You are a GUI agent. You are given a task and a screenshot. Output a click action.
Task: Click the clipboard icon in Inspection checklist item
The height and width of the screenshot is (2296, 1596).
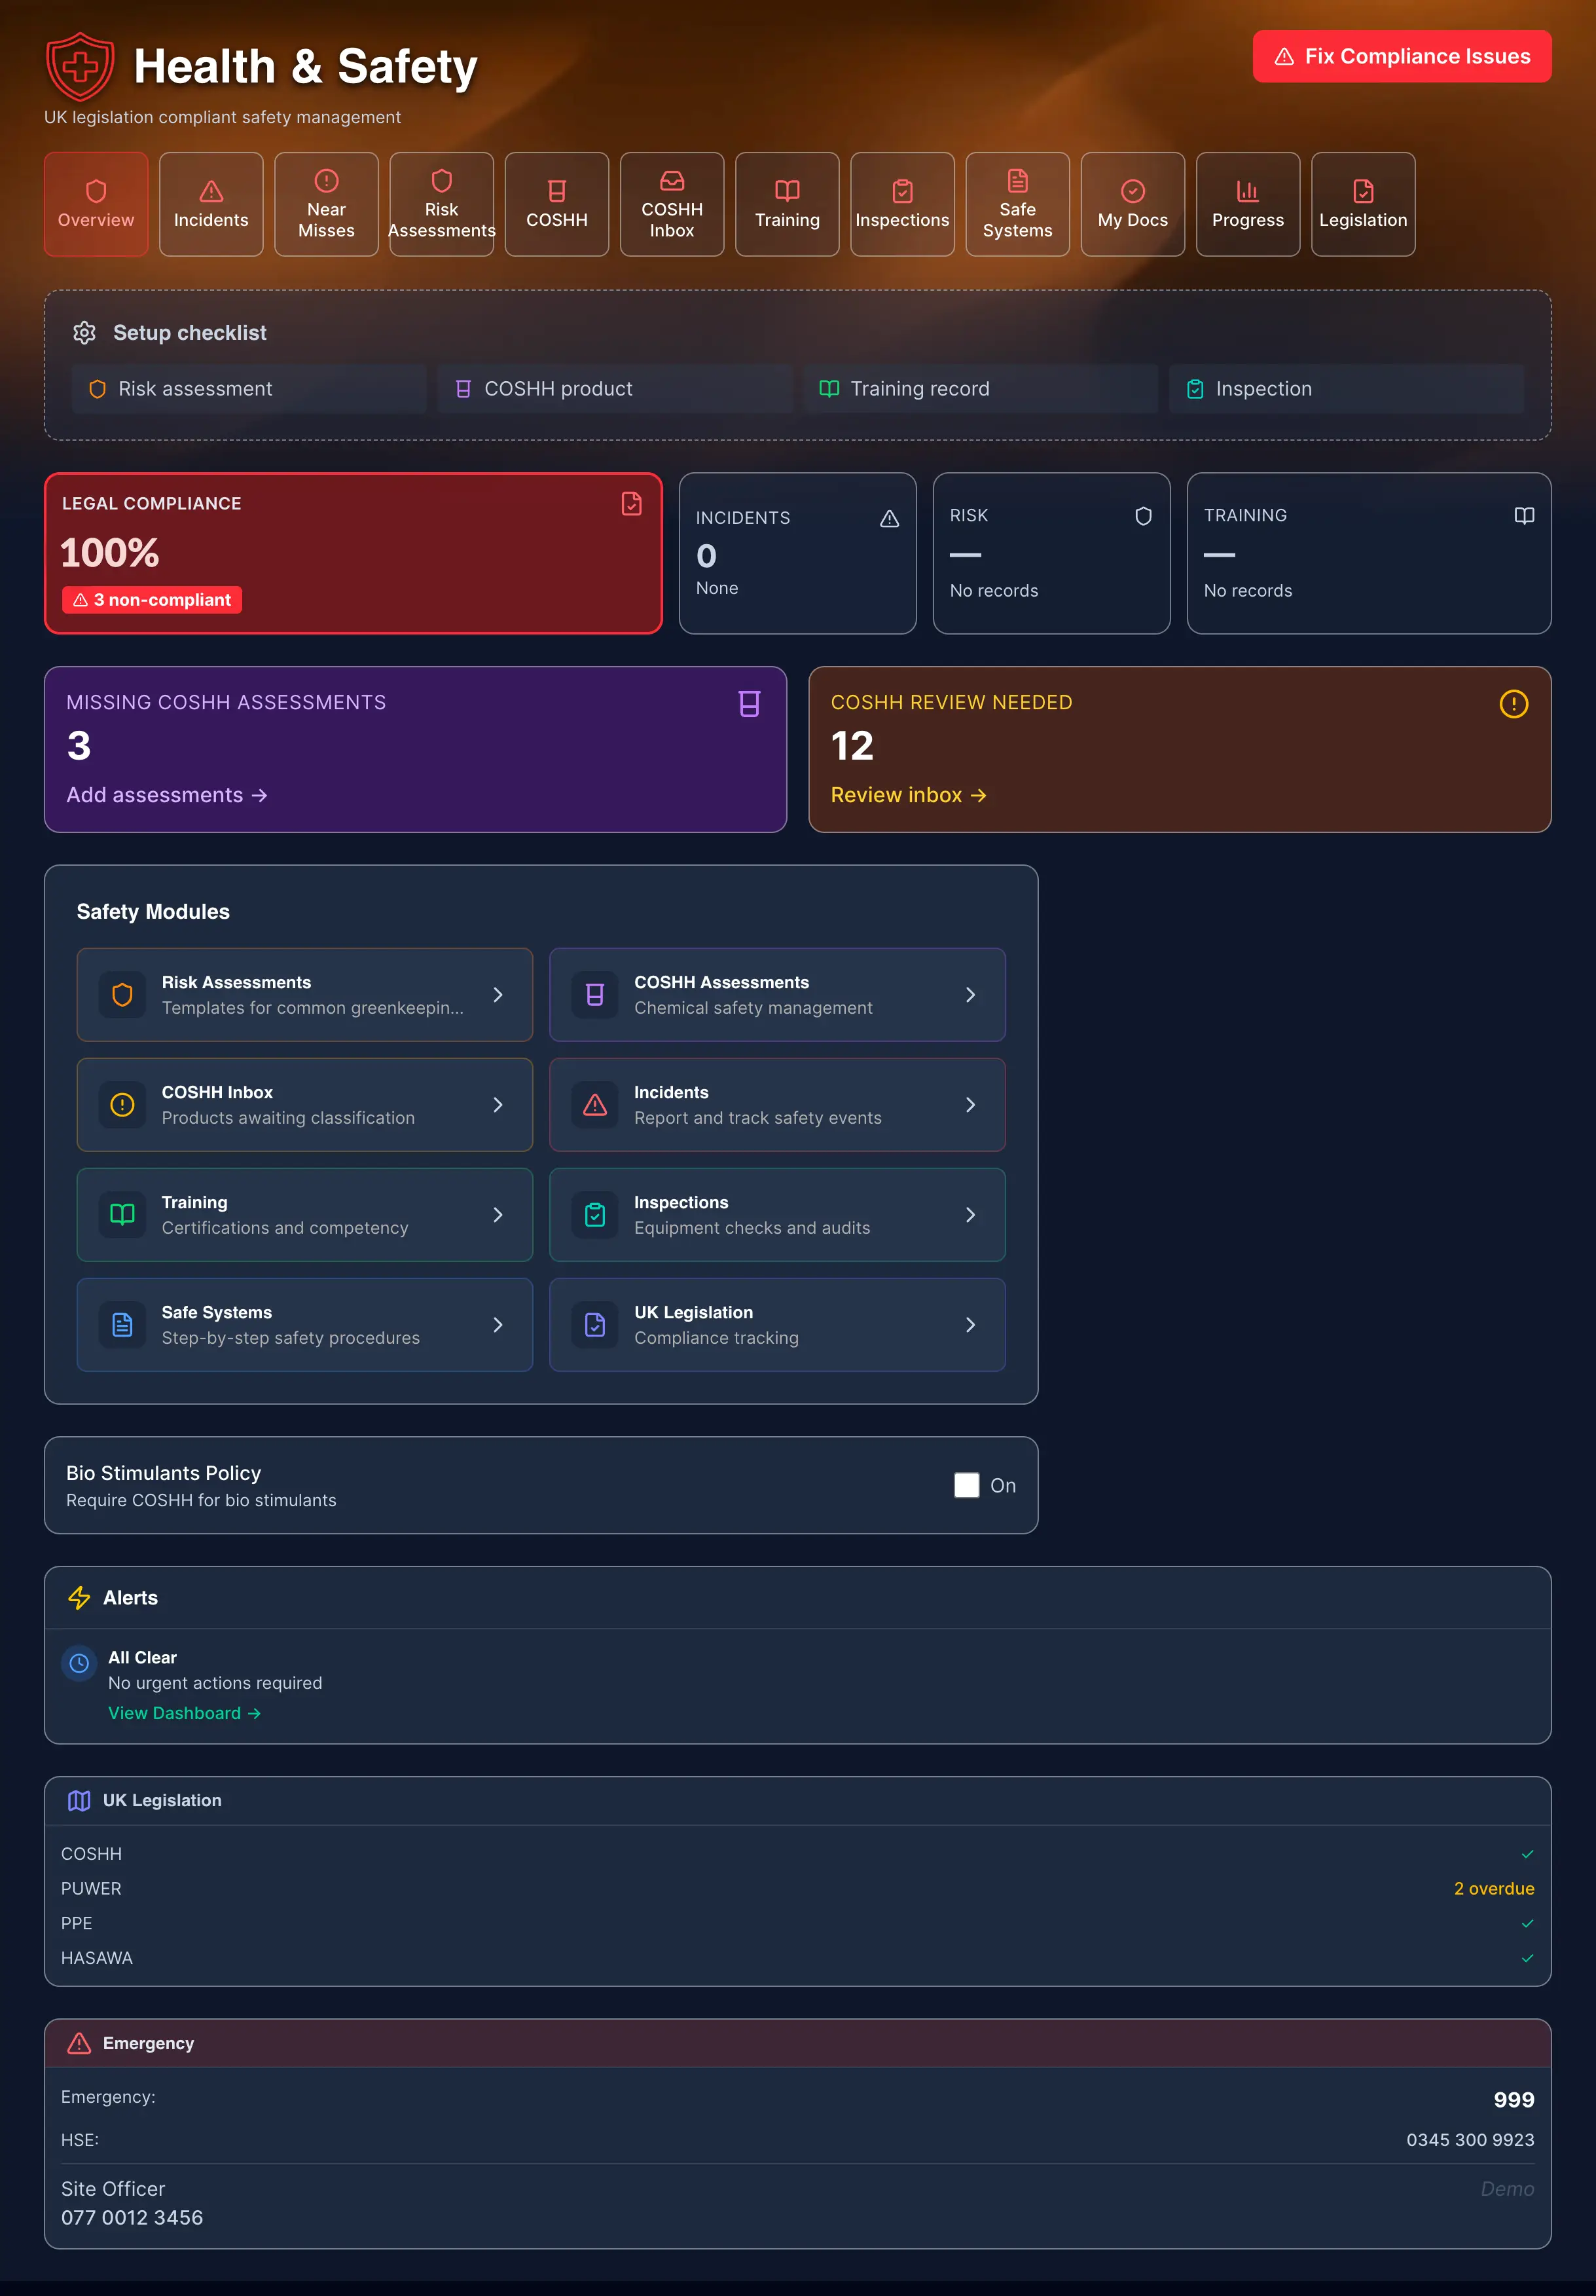1194,389
